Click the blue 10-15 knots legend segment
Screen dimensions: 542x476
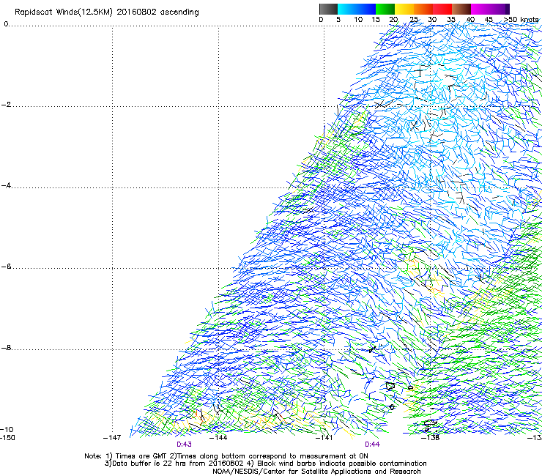pyautogui.click(x=366, y=9)
